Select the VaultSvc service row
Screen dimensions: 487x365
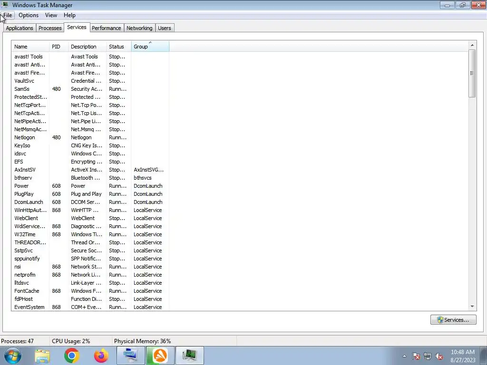90,81
